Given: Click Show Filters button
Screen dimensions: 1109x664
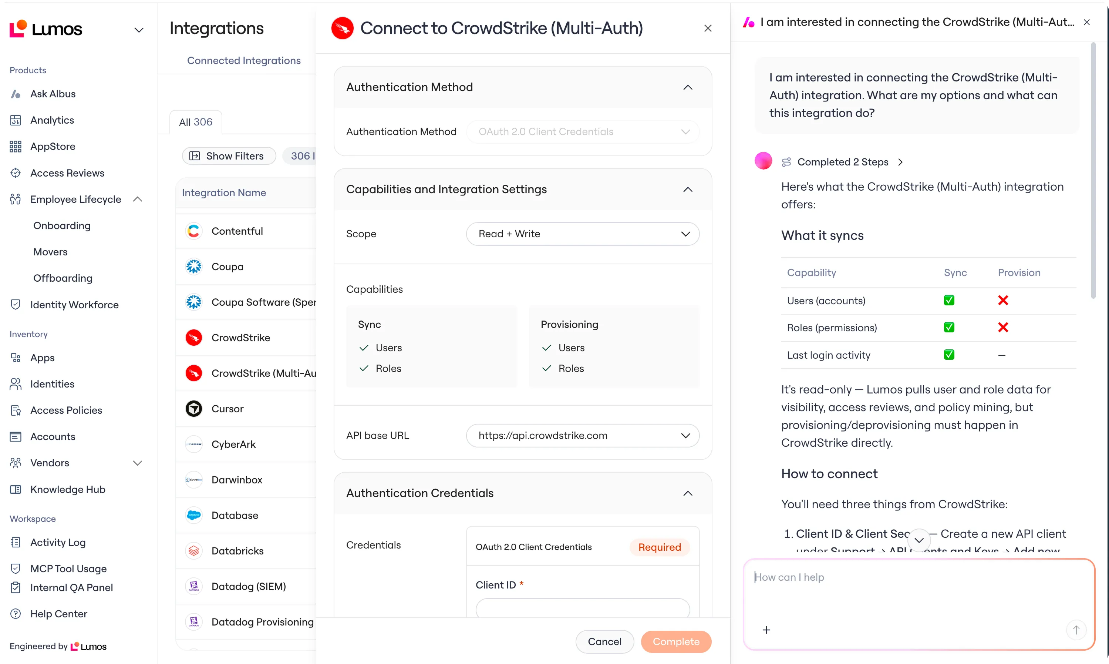Looking at the screenshot, I should [229, 156].
